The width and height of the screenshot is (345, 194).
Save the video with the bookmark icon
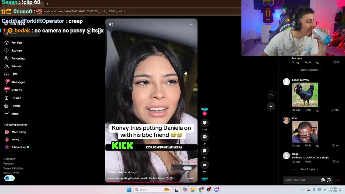point(205,151)
